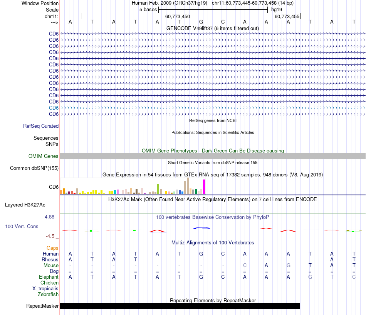
Task: Click the C base in reference sequence row
Action: point(223,22)
